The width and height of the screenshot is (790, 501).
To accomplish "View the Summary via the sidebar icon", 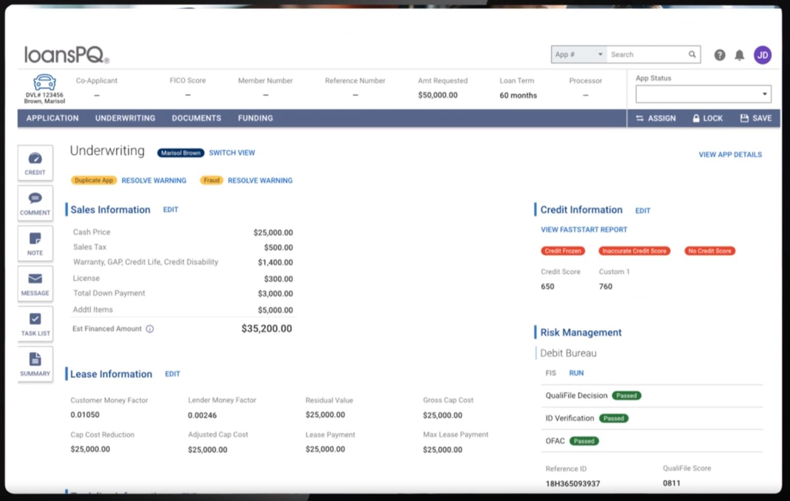I will click(x=35, y=364).
